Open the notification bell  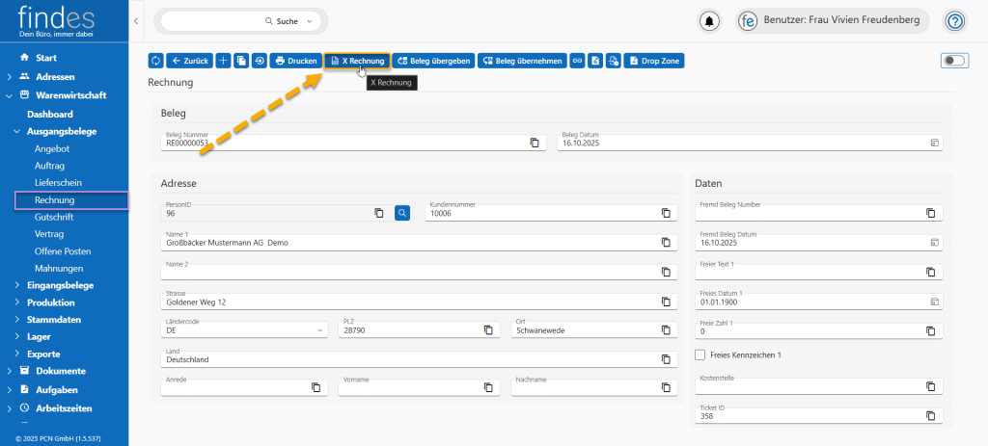pyautogui.click(x=710, y=21)
